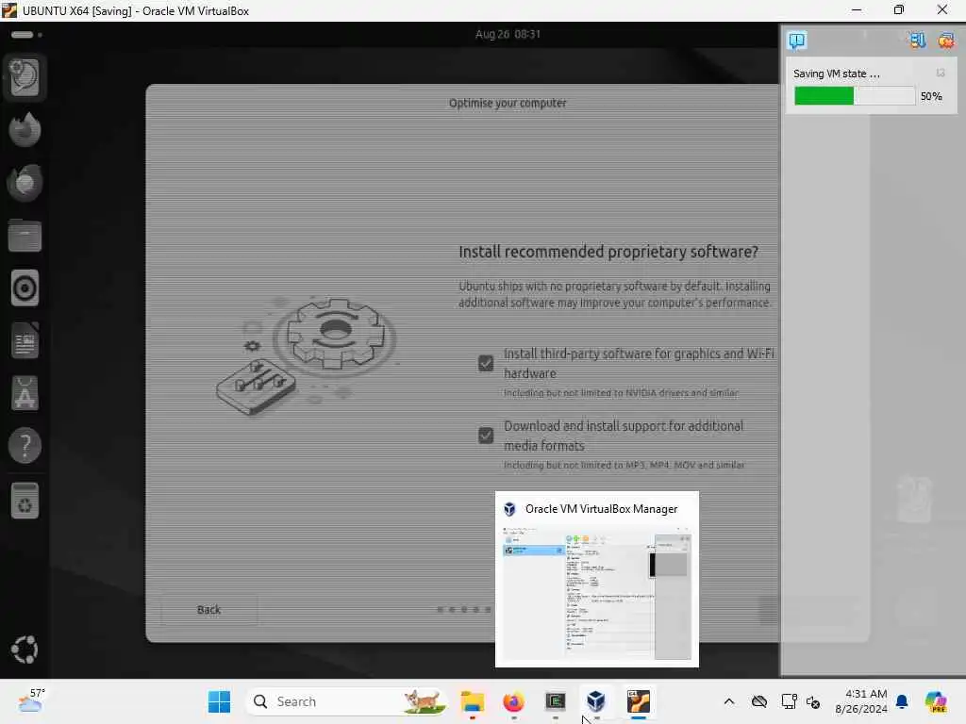Open the dark terminal-style app on taskbar
This screenshot has height=724, width=966.
(555, 701)
